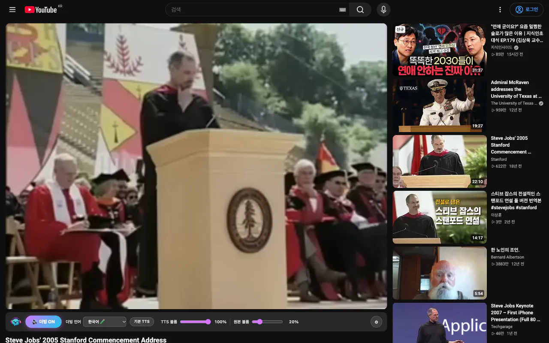Open the 똑똑한 2030들이 video thumbnail
The width and height of the screenshot is (549, 343).
pos(440,50)
